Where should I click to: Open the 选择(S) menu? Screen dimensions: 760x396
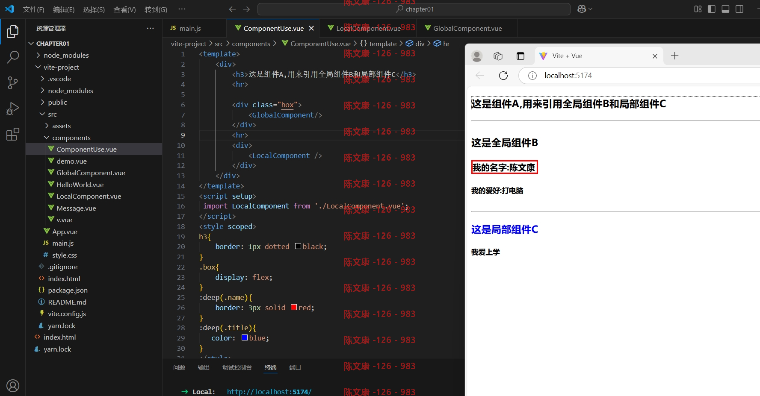pos(94,9)
